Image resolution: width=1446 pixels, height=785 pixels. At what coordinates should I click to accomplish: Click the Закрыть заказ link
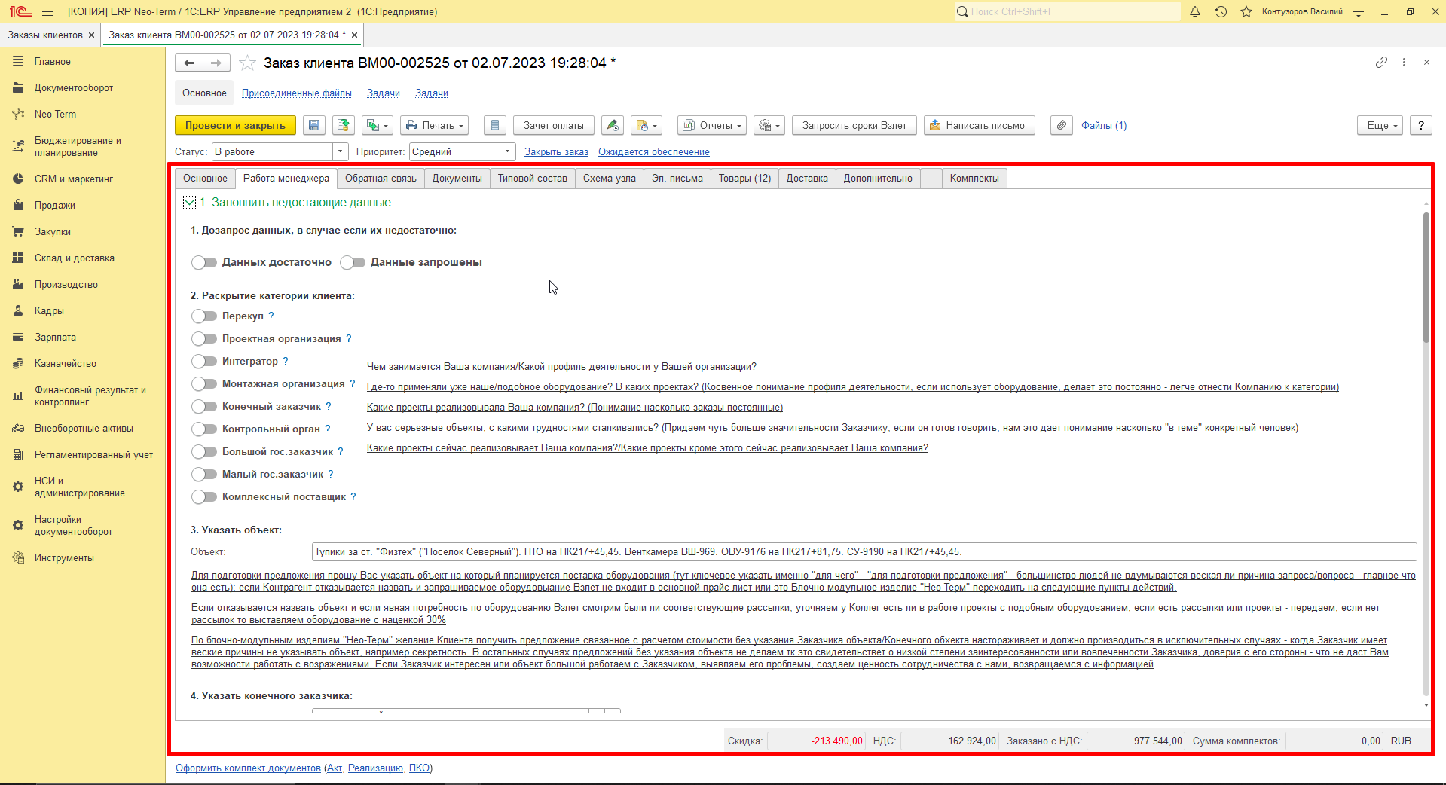(556, 151)
